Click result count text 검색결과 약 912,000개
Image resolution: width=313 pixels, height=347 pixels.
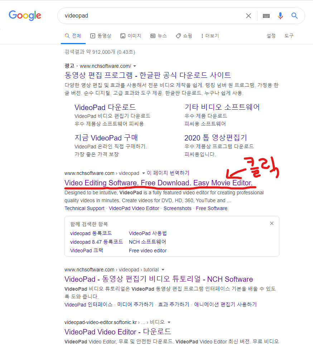tap(100, 52)
